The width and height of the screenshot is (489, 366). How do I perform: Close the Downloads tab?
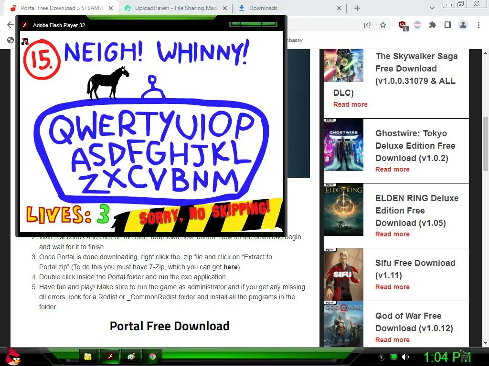click(x=339, y=9)
